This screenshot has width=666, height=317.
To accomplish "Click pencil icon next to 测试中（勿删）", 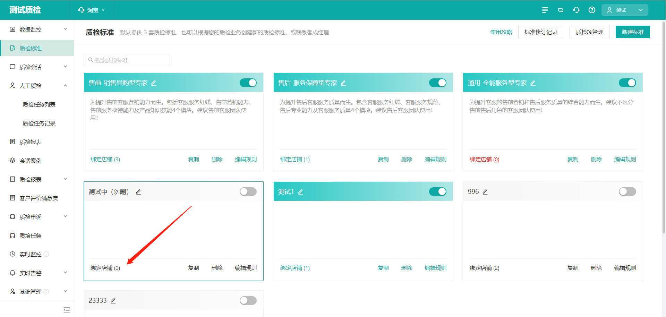I will coord(138,192).
